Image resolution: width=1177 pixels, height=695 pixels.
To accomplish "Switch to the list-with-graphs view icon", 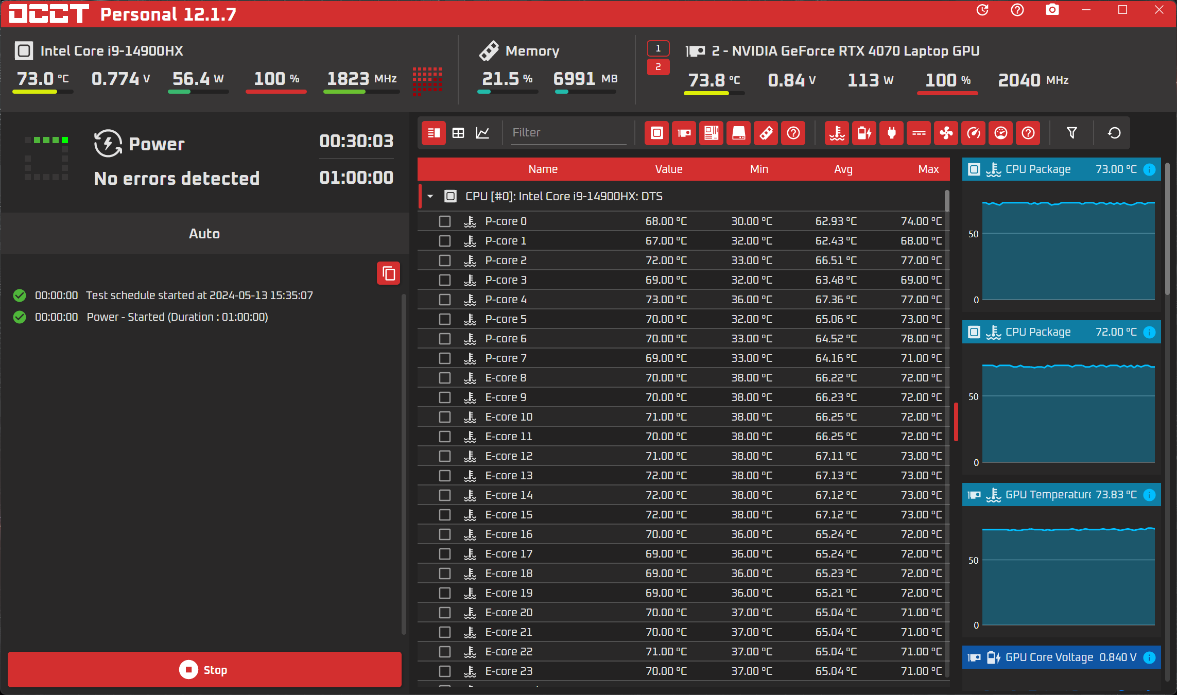I will point(434,133).
